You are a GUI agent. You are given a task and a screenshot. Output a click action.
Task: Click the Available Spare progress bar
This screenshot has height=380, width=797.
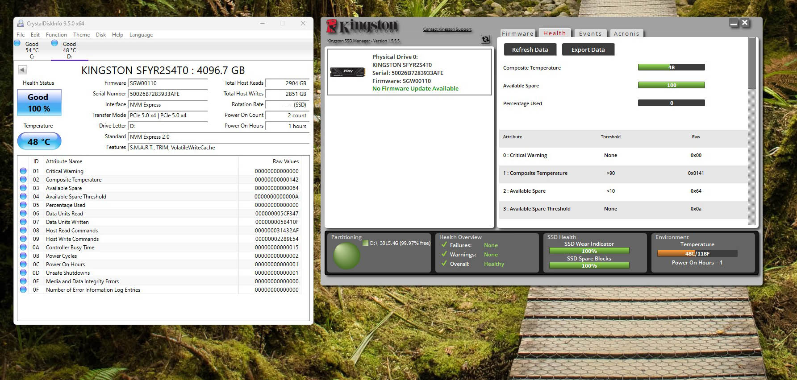point(672,85)
